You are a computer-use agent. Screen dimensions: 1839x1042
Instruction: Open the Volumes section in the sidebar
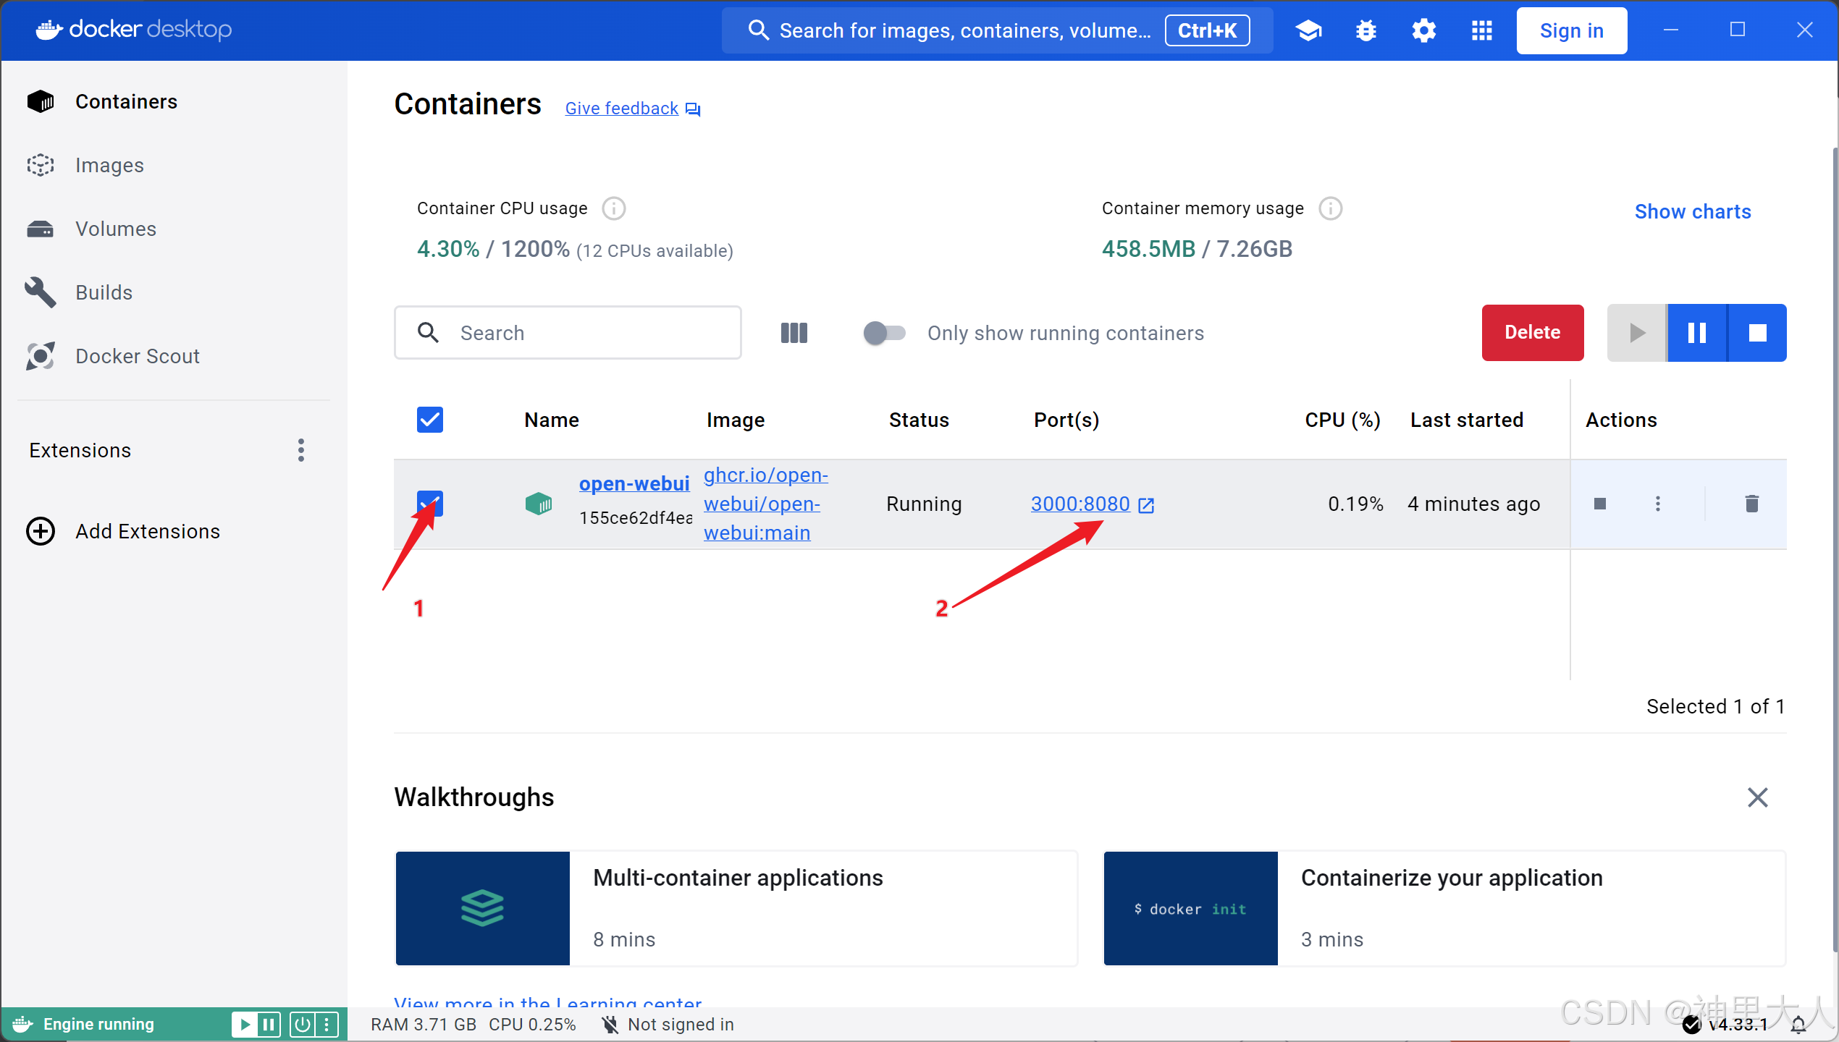coord(116,229)
